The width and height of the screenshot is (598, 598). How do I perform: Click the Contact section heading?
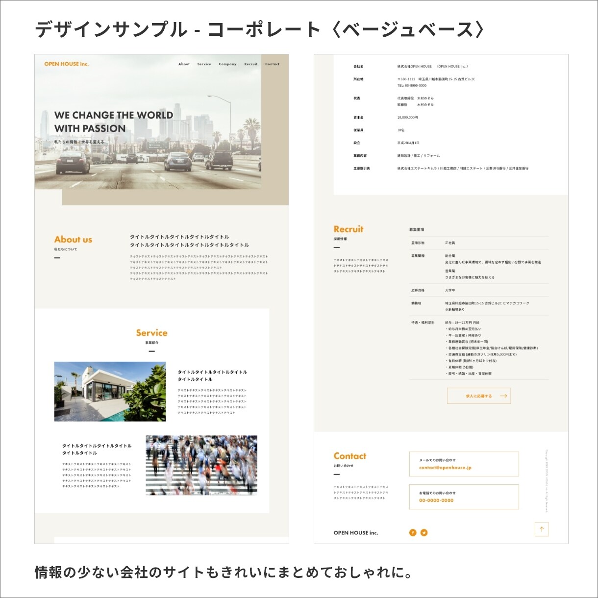tap(350, 456)
